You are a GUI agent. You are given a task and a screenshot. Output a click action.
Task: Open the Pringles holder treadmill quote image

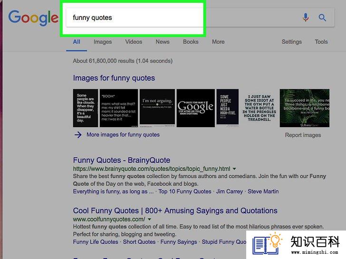click(x=259, y=108)
